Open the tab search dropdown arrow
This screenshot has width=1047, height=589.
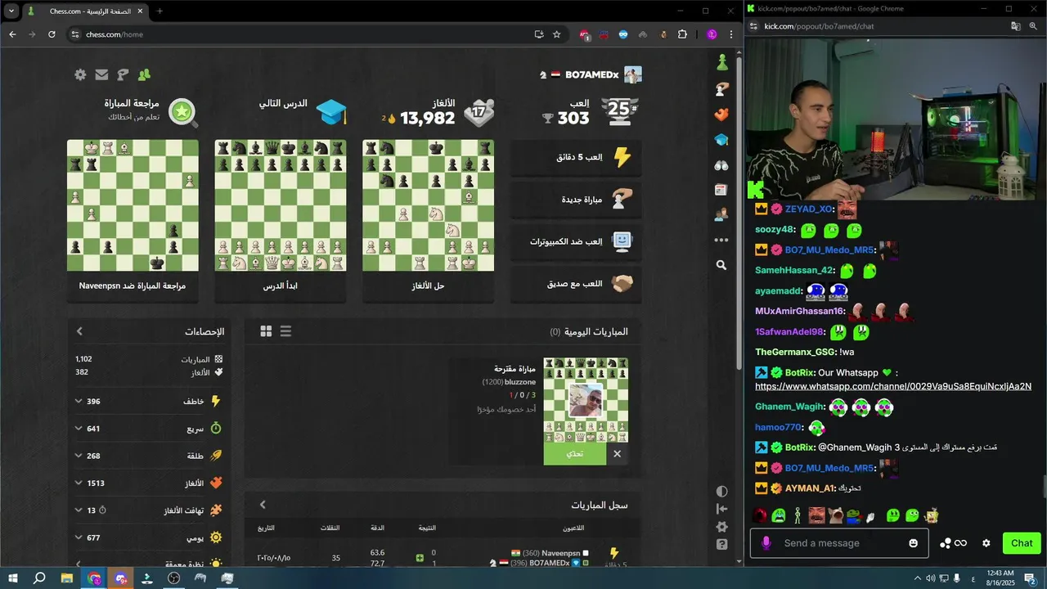[11, 11]
